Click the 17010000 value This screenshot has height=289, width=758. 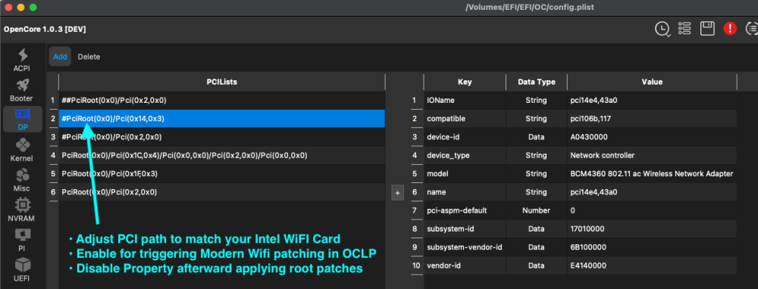(652, 228)
